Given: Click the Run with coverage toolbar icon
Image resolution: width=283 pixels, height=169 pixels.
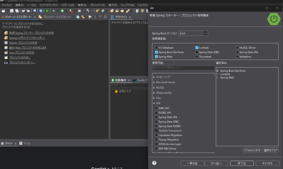Looking at the screenshot, I should click(71, 11).
